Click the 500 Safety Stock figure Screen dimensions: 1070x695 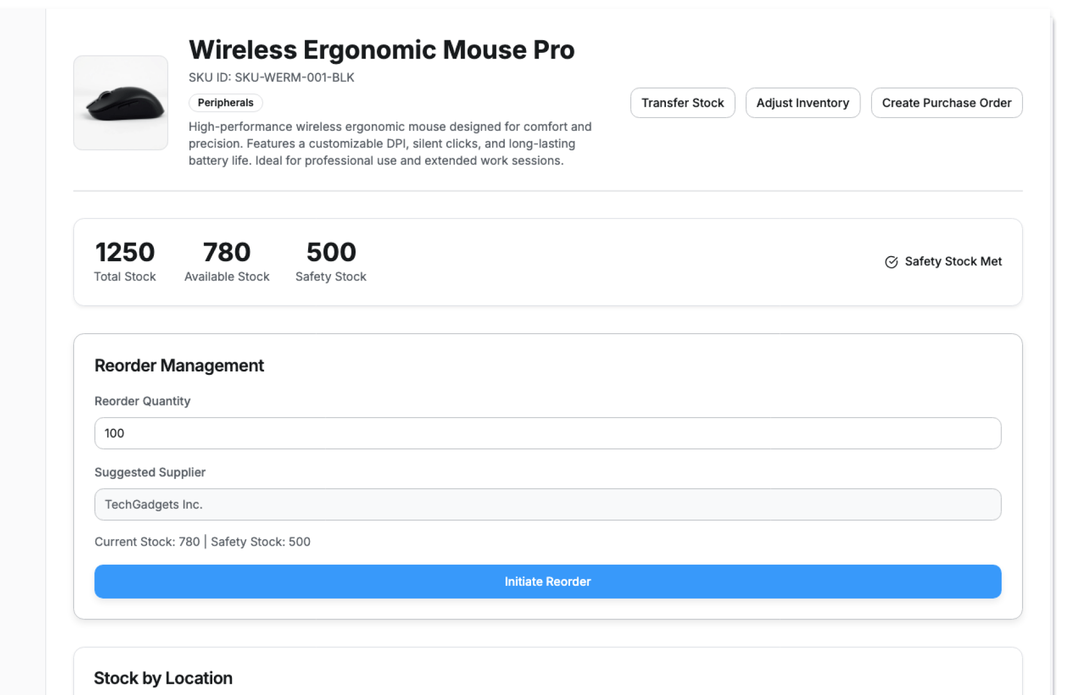(331, 252)
